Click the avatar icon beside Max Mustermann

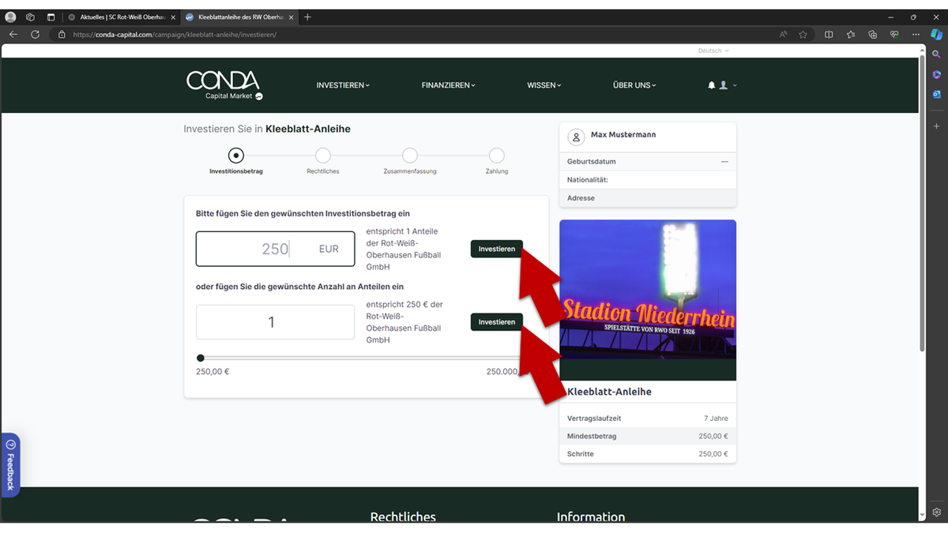point(577,137)
